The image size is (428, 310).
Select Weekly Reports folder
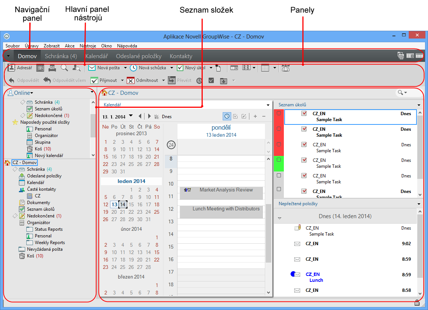(x=46, y=243)
